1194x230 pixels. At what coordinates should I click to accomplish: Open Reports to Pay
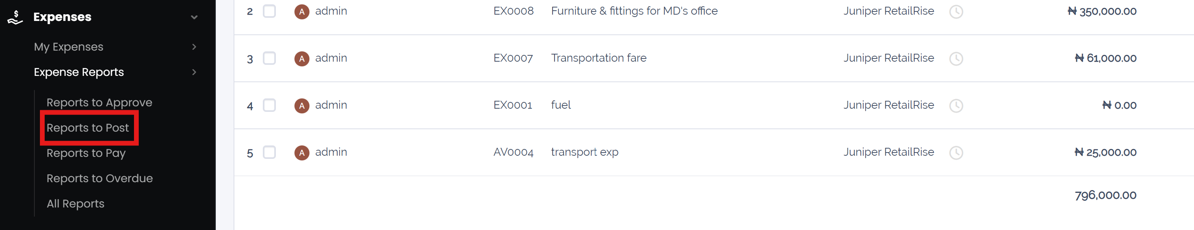86,153
